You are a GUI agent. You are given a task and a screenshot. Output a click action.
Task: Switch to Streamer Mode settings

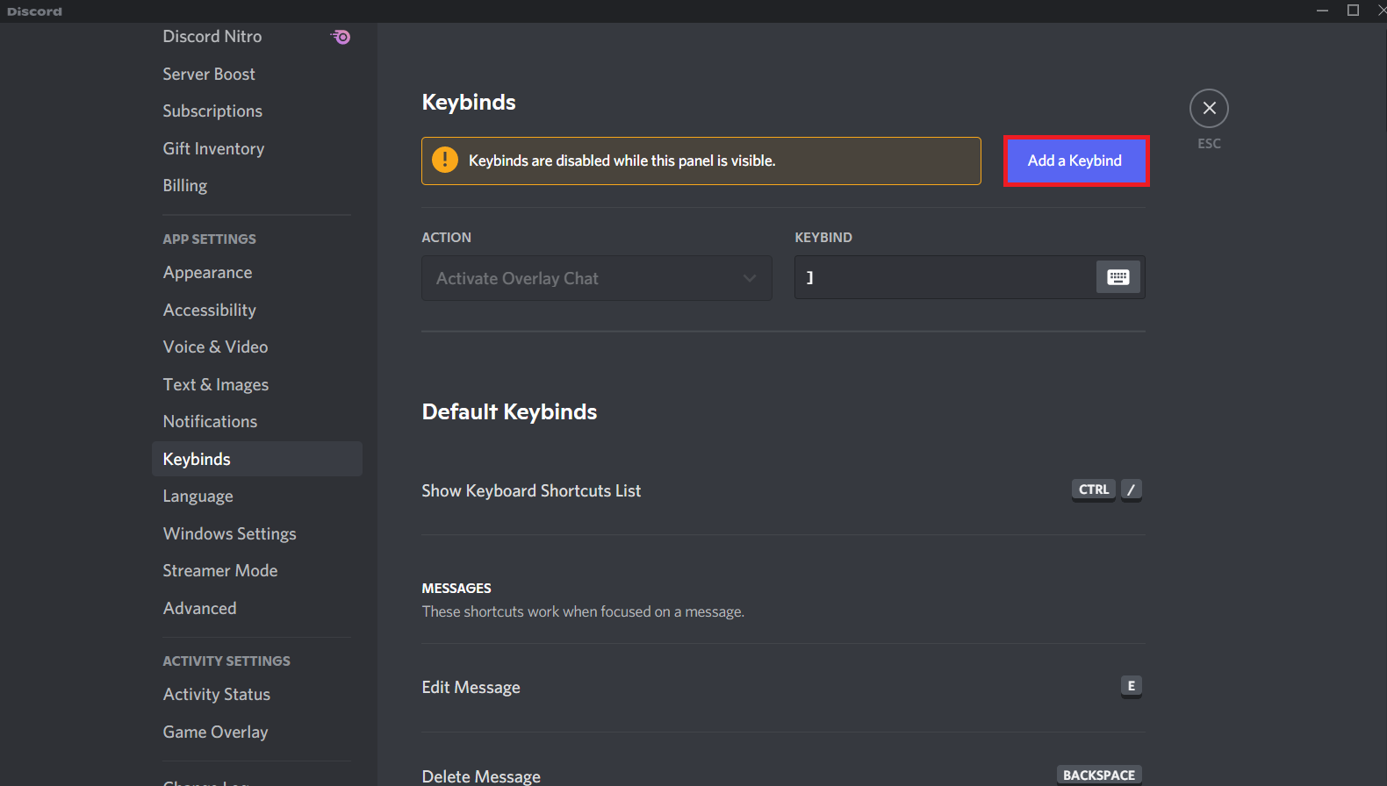(x=219, y=571)
